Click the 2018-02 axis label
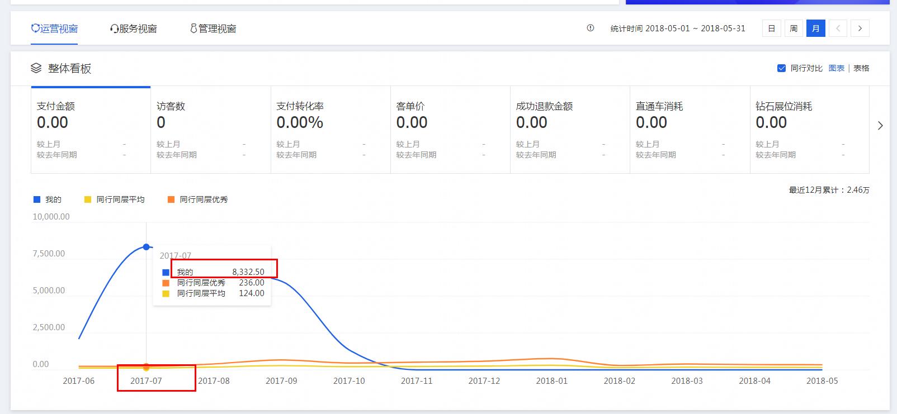Image resolution: width=897 pixels, height=414 pixels. click(x=620, y=381)
